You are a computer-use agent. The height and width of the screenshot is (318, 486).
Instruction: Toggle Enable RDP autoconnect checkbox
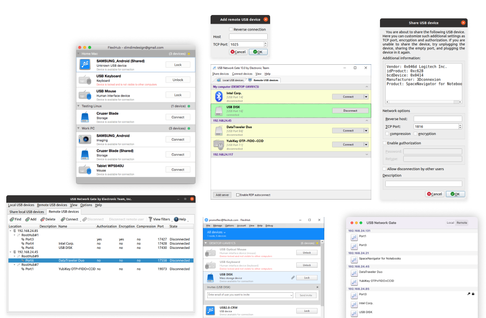click(238, 195)
